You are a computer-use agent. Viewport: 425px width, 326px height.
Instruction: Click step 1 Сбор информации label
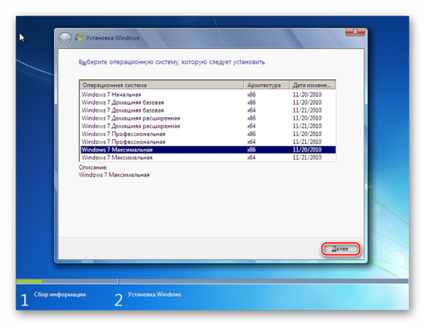tap(60, 294)
